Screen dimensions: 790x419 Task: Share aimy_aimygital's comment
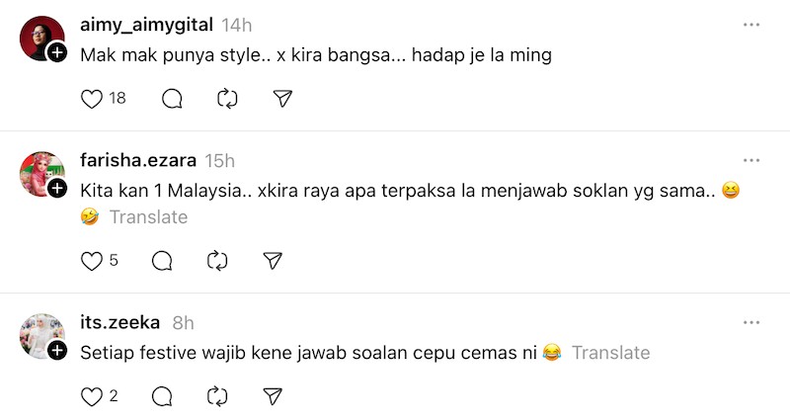point(282,99)
